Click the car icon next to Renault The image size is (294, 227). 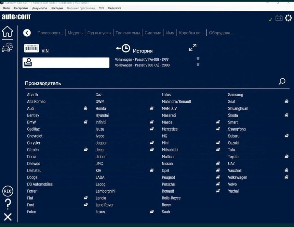[x=218, y=191]
